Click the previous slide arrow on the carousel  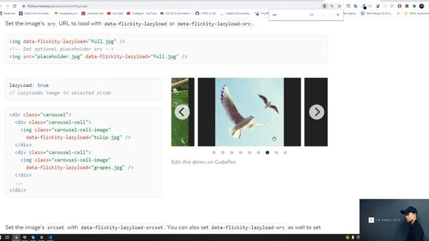tap(182, 112)
